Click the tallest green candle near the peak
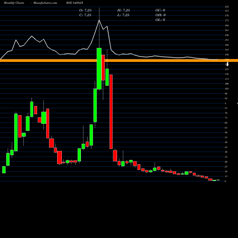This screenshot has width=238, height=238. point(99,69)
